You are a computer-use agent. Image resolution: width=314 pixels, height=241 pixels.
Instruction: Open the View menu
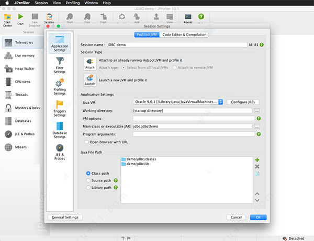point(57,3)
